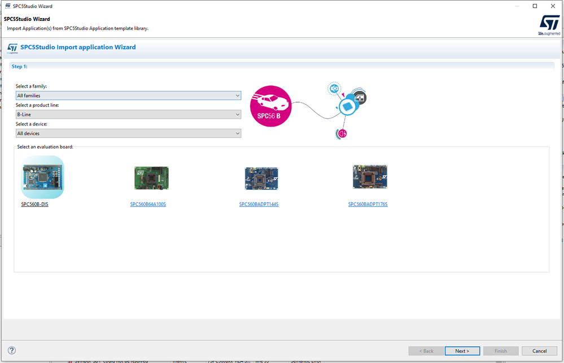Viewport: 564px width, 363px height.
Task: Click the dark grey board icon in diagram
Action: (x=360, y=98)
